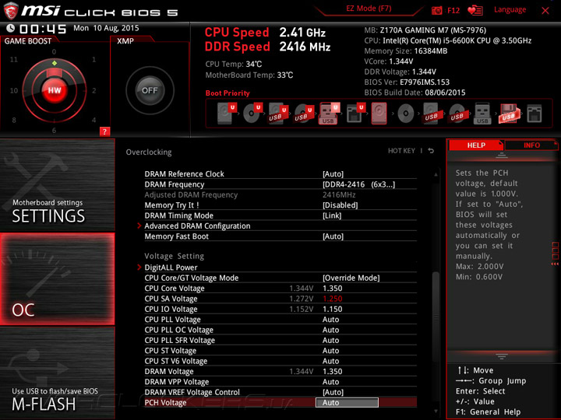The width and height of the screenshot is (561, 420).
Task: Change the Memory Try It ! [Disabled] option
Action: [x=340, y=205]
